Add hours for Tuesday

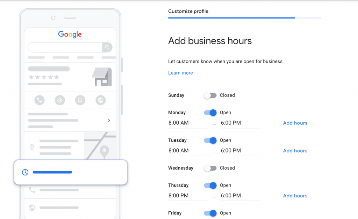point(295,151)
